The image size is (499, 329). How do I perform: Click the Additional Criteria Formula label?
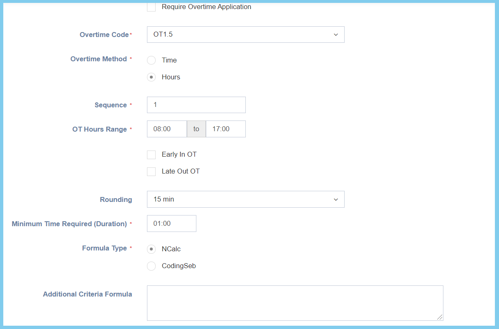(x=87, y=294)
